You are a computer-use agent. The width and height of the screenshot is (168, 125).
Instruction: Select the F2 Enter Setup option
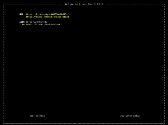[130, 116]
